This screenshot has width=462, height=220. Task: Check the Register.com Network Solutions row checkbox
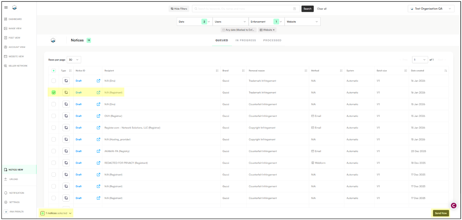click(54, 128)
